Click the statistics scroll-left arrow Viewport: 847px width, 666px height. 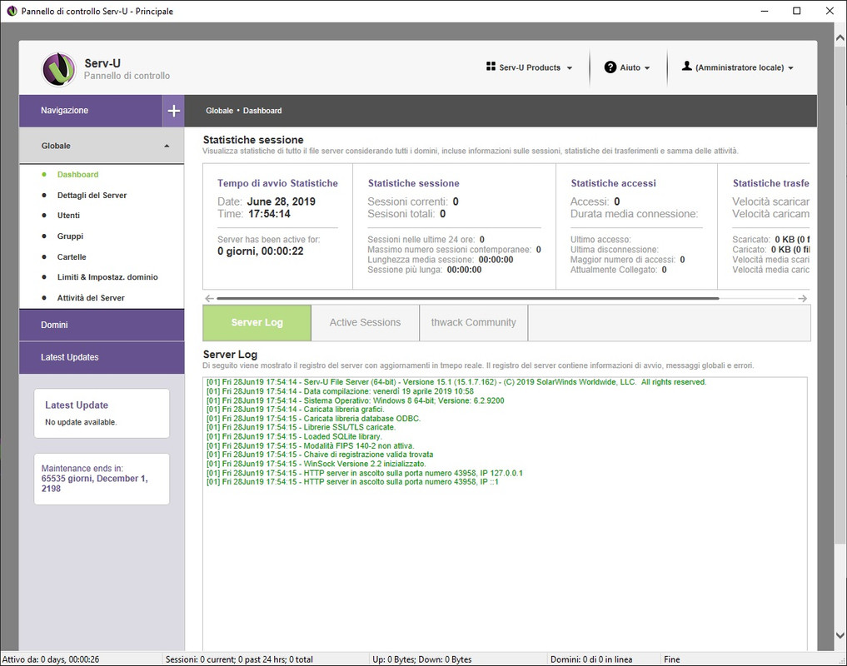click(210, 298)
